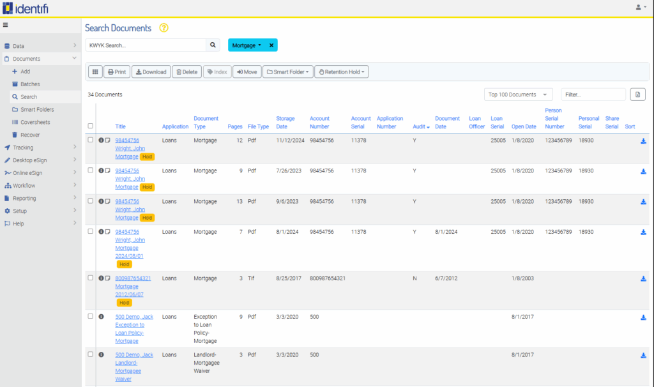Open Coversheets in the sidebar
The width and height of the screenshot is (654, 387).
[x=35, y=122]
